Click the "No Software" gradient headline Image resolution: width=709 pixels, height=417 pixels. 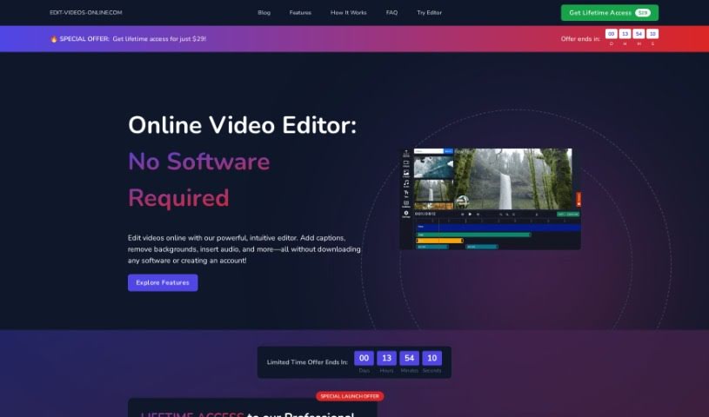pyautogui.click(x=199, y=162)
